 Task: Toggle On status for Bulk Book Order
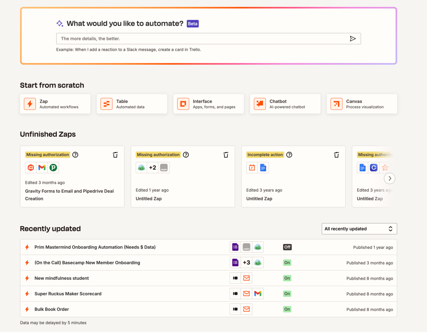point(287,309)
